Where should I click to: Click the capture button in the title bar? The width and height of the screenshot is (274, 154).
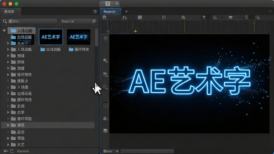point(108,4)
